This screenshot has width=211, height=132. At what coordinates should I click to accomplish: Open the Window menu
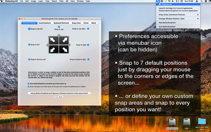[x=80, y=1]
